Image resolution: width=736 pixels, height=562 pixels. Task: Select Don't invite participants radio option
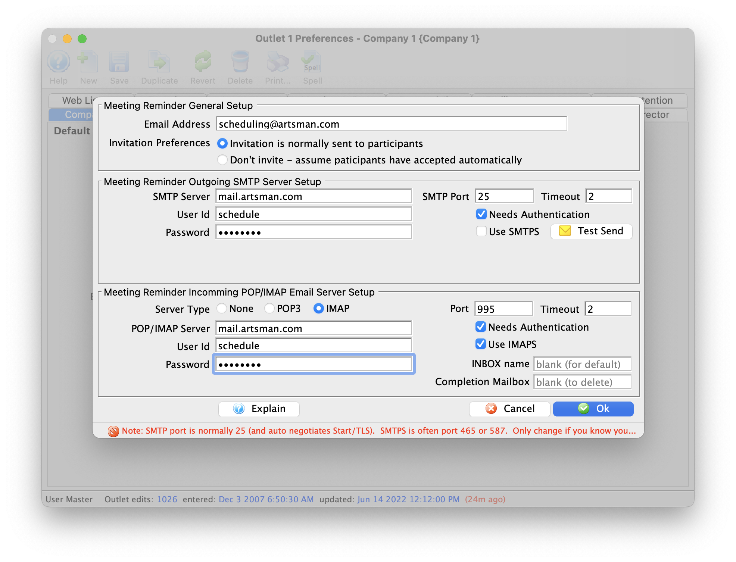coord(222,160)
